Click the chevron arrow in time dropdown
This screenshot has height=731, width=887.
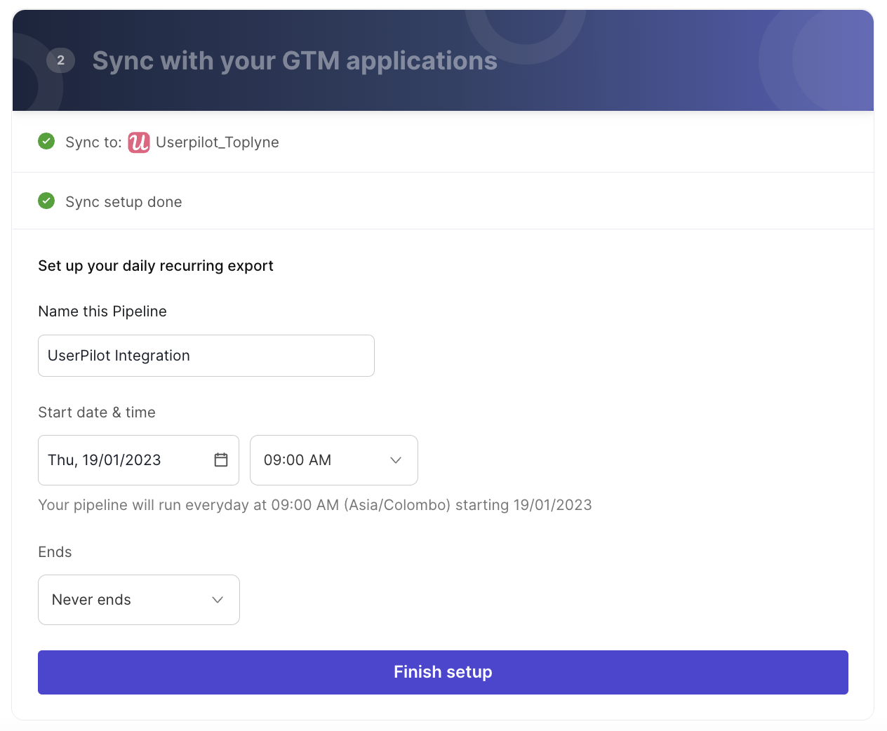(396, 460)
